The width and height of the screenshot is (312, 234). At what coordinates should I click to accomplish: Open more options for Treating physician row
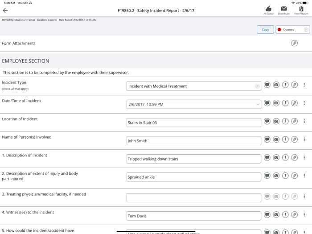tap(304, 197)
